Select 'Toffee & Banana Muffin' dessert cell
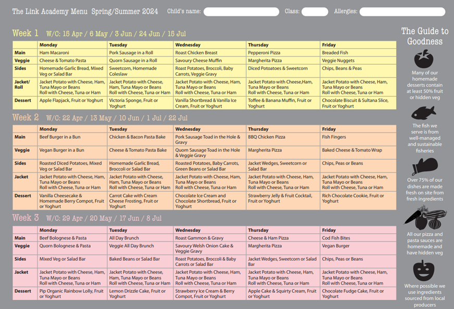 283,103
